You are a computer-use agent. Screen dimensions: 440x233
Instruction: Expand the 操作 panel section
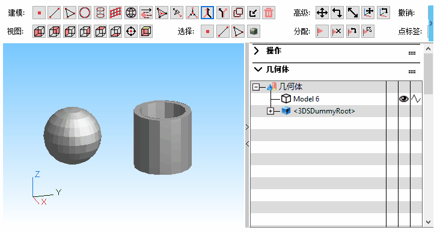click(256, 51)
